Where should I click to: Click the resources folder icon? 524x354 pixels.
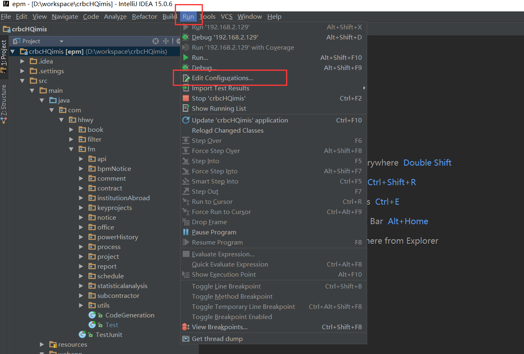pyautogui.click(x=53, y=345)
